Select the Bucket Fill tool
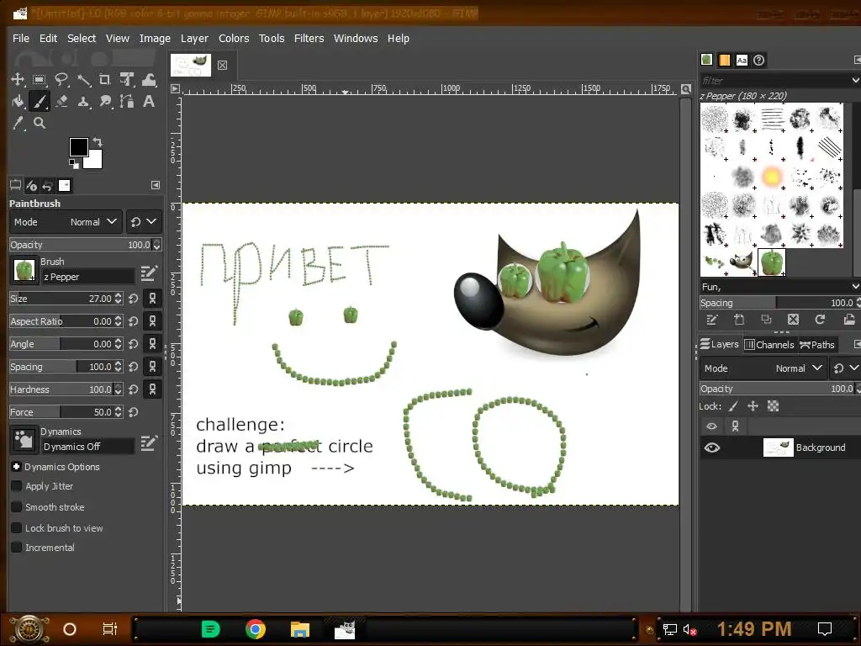 click(17, 102)
